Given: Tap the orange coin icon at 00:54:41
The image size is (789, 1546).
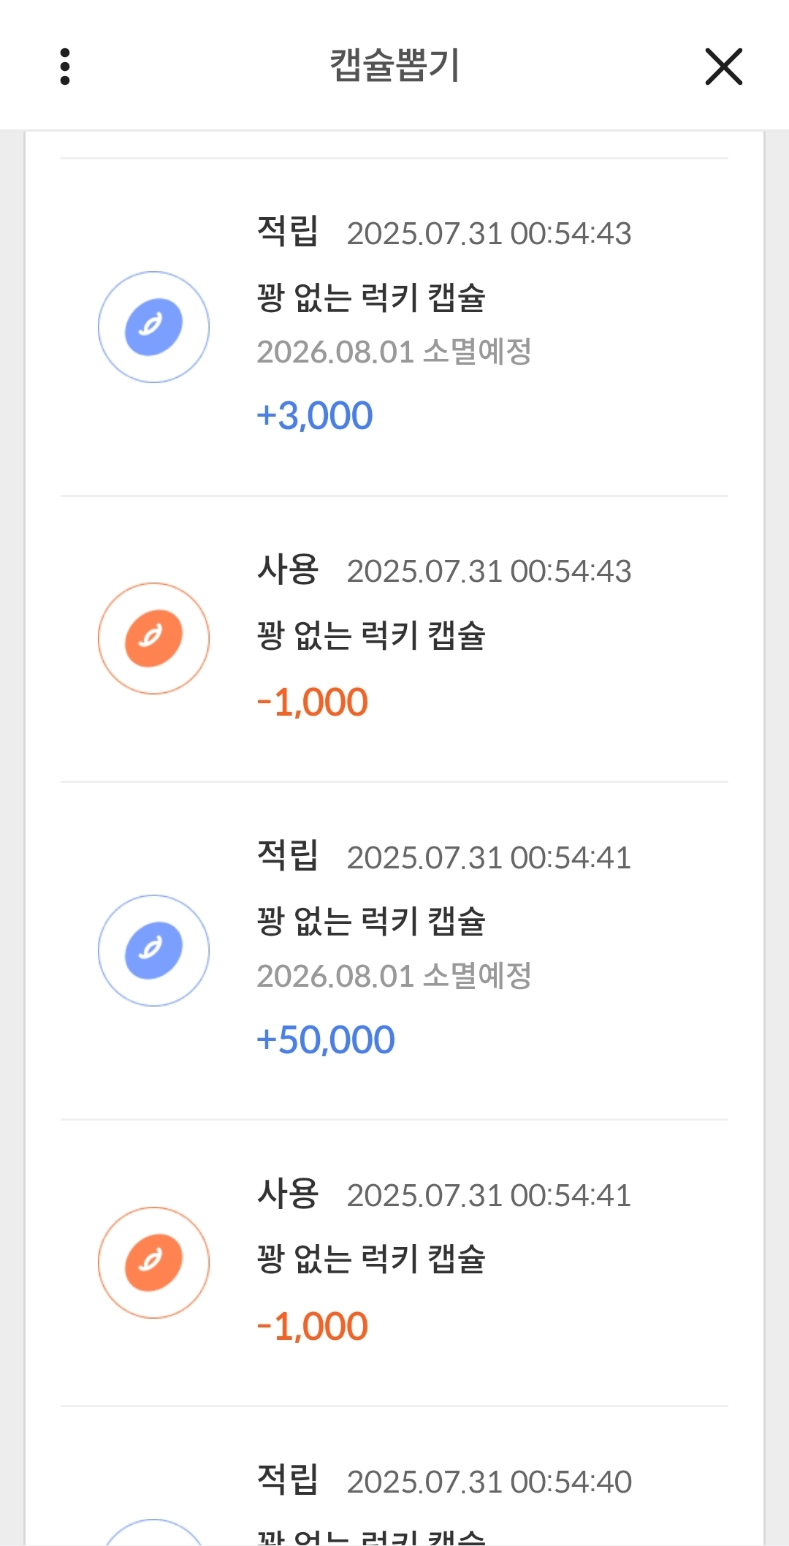Looking at the screenshot, I should click(x=153, y=1262).
